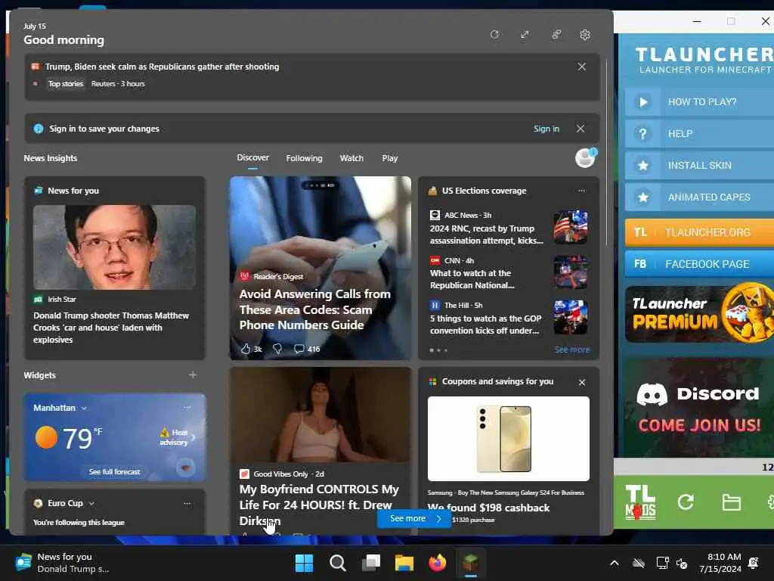
Task: Dislike the scam phone numbers article
Action: point(277,349)
